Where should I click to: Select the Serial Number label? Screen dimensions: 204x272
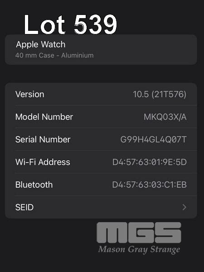pyautogui.click(x=43, y=139)
